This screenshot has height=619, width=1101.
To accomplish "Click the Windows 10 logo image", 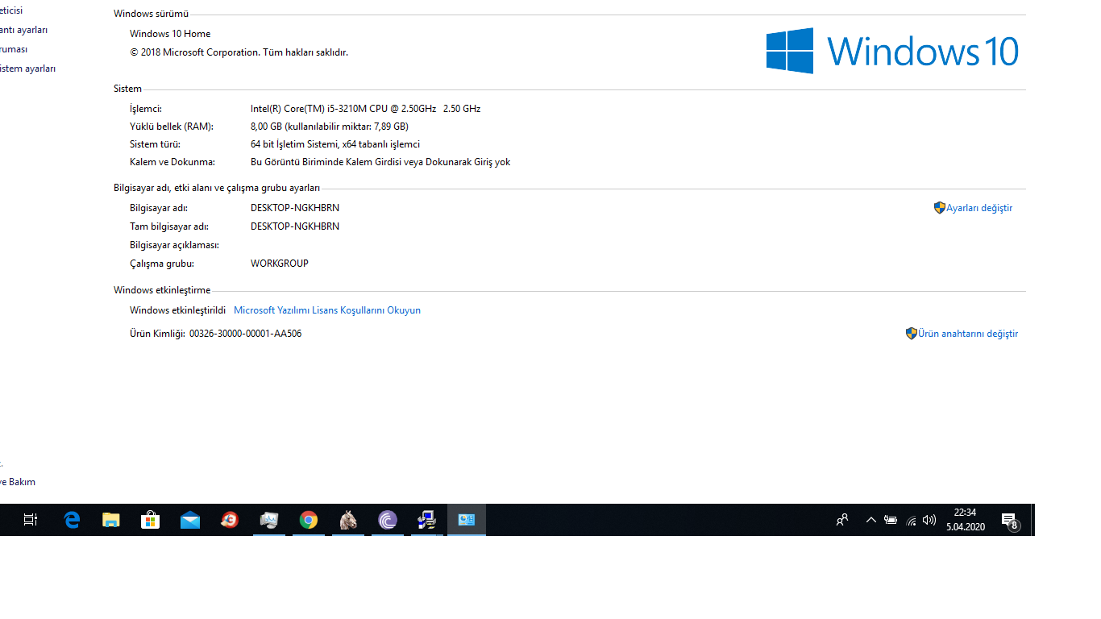I will click(892, 51).
